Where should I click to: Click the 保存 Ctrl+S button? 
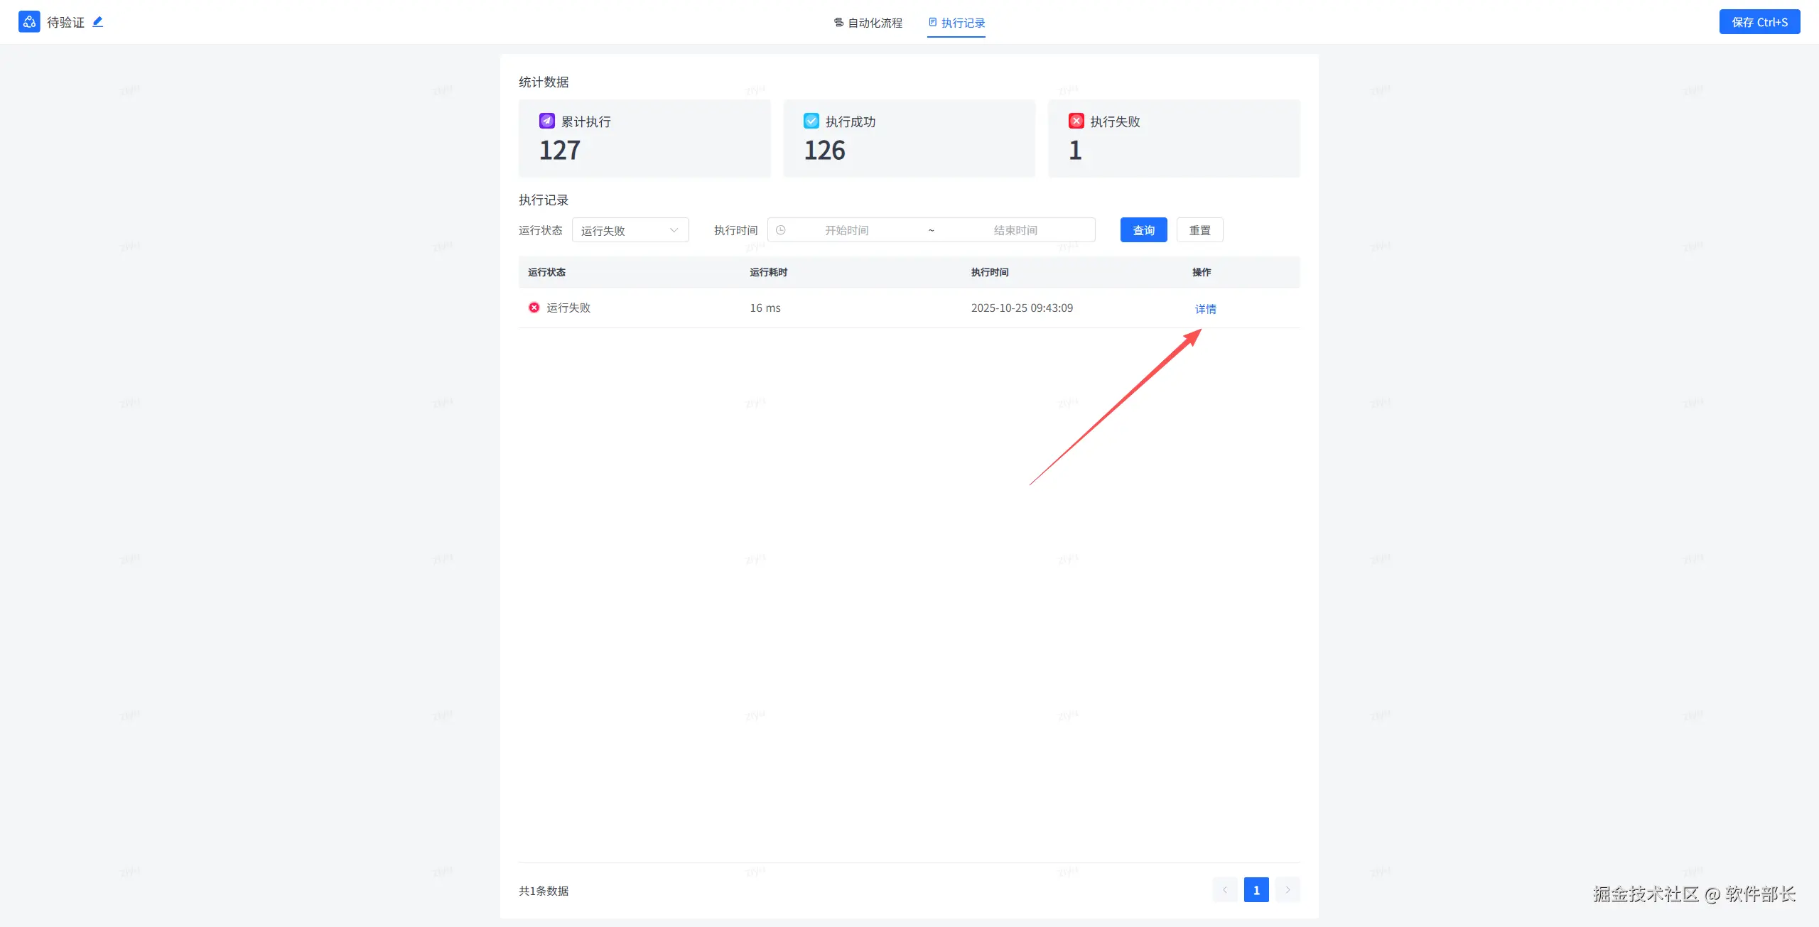coord(1759,22)
